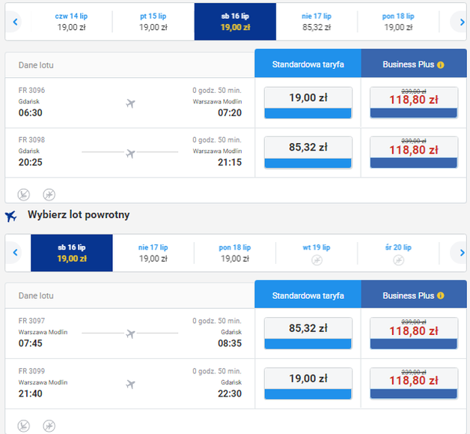The height and width of the screenshot is (434, 470).
Task: Select 85,32 zł standard fare for flight FR 3097
Action: coord(308,333)
